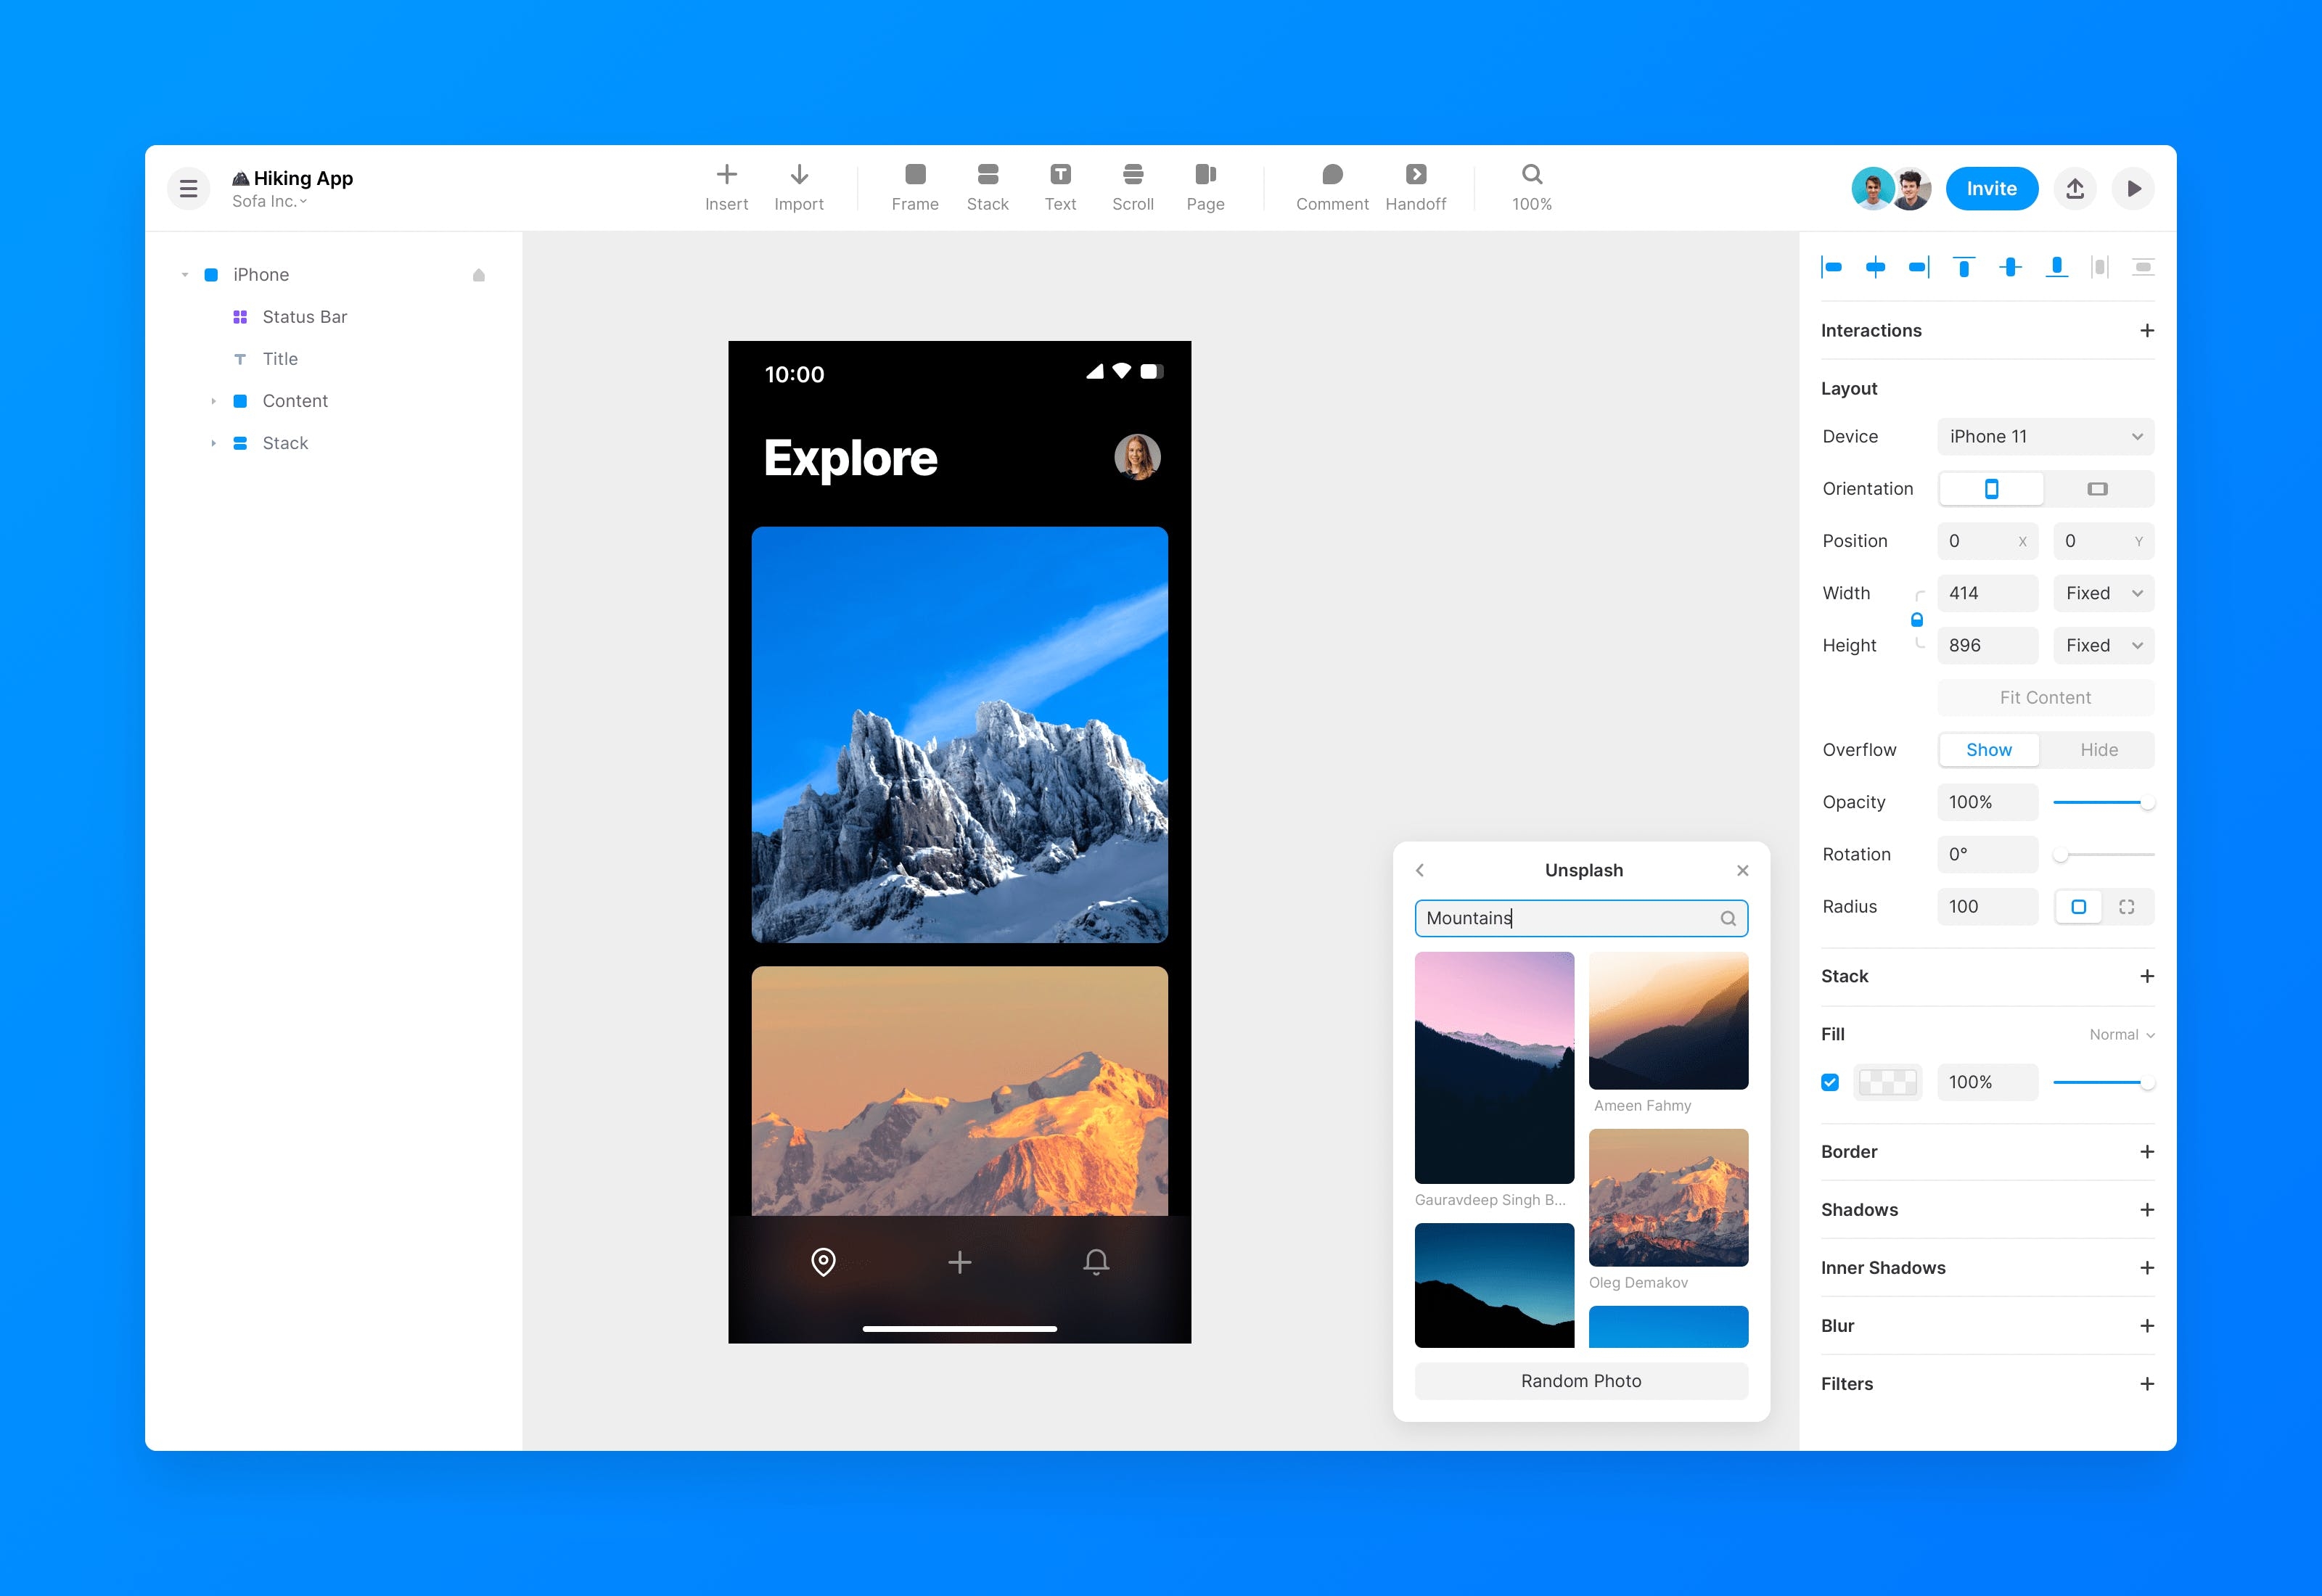Select landscape orientation
Image resolution: width=2322 pixels, height=1596 pixels.
tap(2098, 489)
